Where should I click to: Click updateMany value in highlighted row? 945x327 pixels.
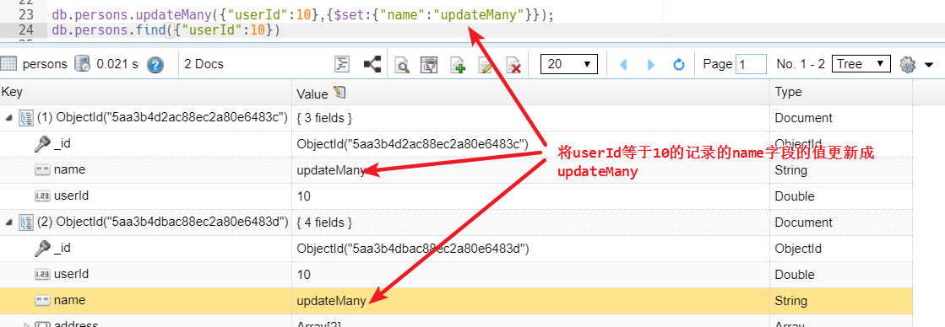pyautogui.click(x=332, y=301)
